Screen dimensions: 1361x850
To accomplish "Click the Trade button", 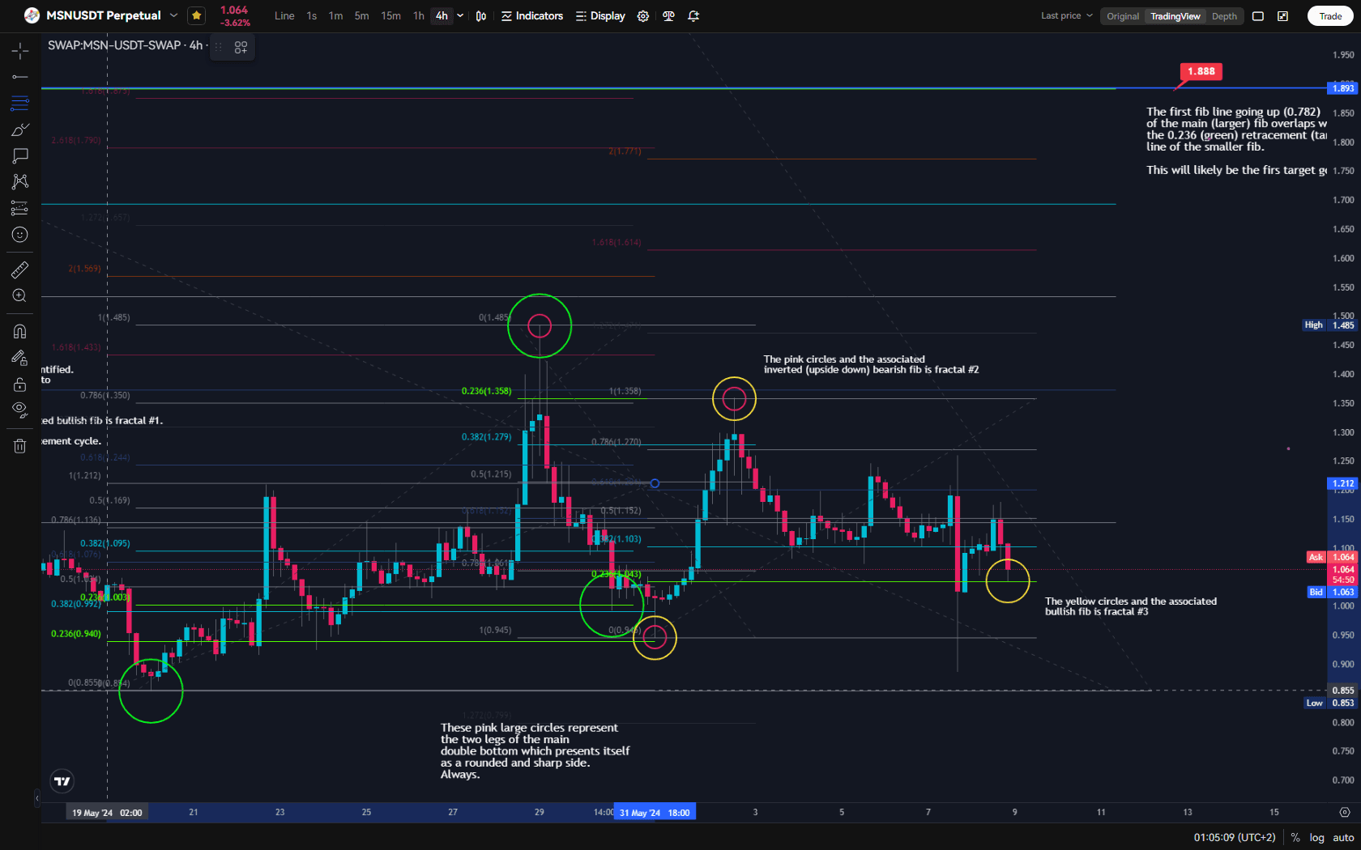I will coord(1330,16).
